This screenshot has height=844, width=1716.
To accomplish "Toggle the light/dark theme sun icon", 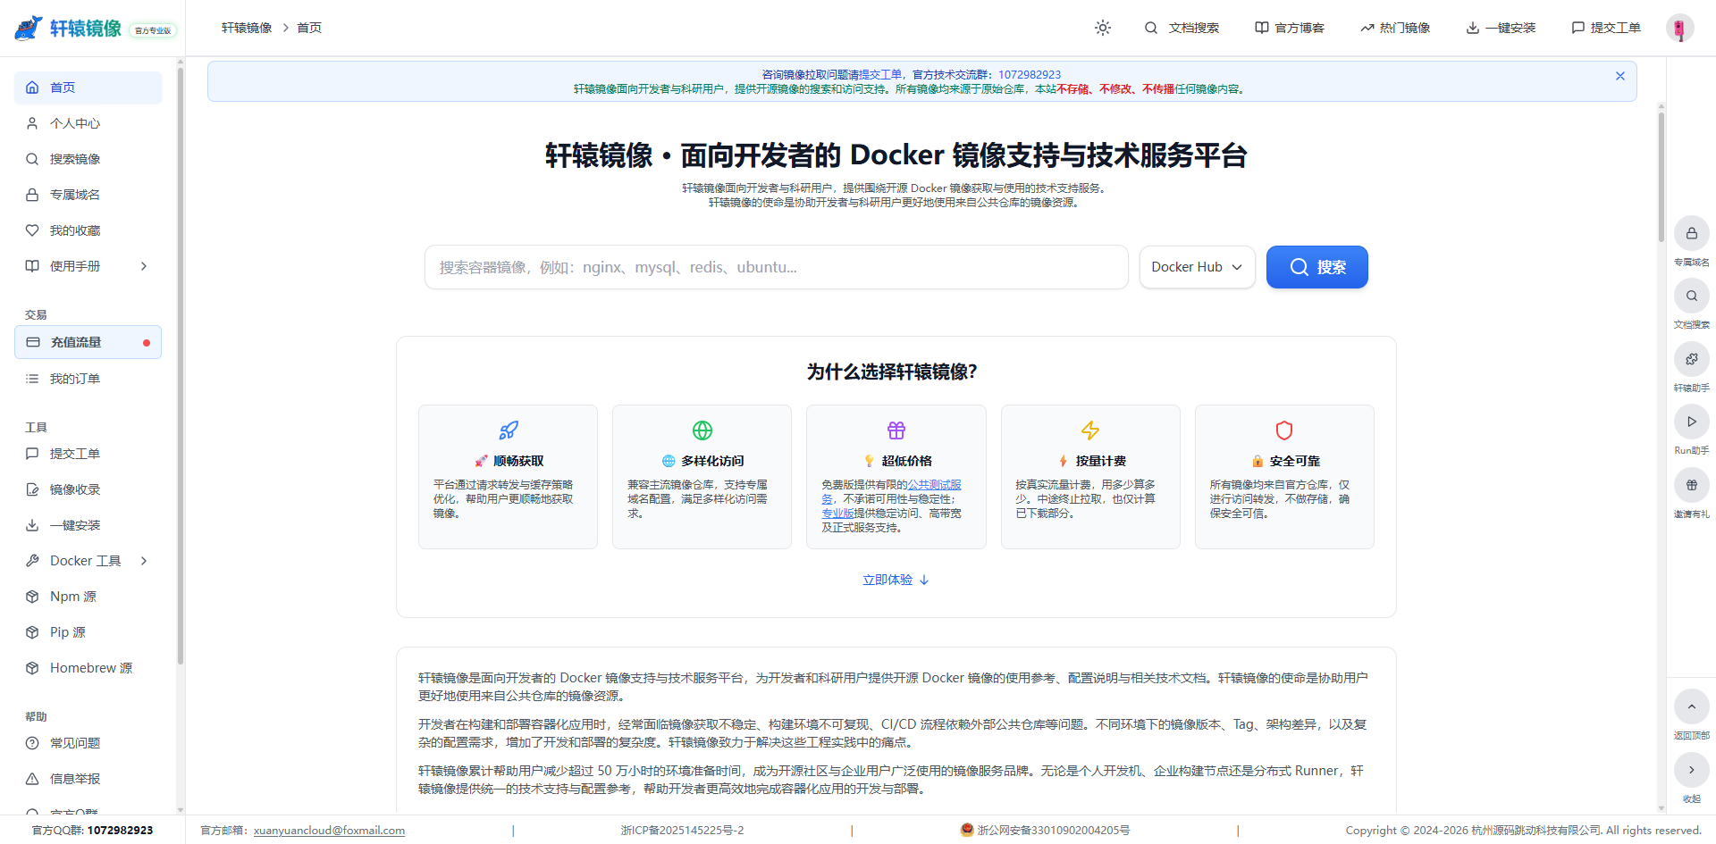I will 1103,28.
